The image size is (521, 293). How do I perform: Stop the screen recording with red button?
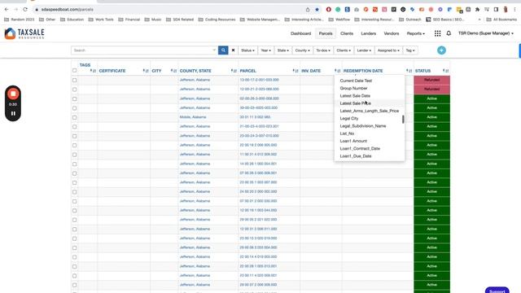[x=13, y=94]
